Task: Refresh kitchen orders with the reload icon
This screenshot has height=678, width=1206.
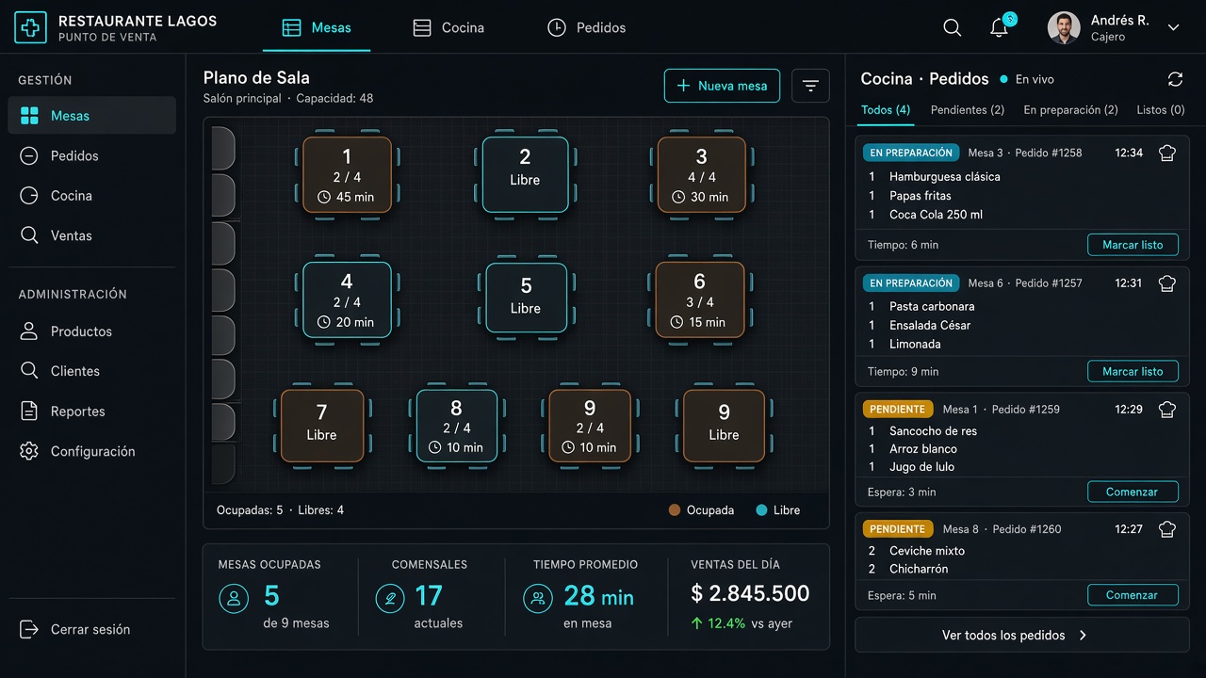Action: coord(1175,79)
